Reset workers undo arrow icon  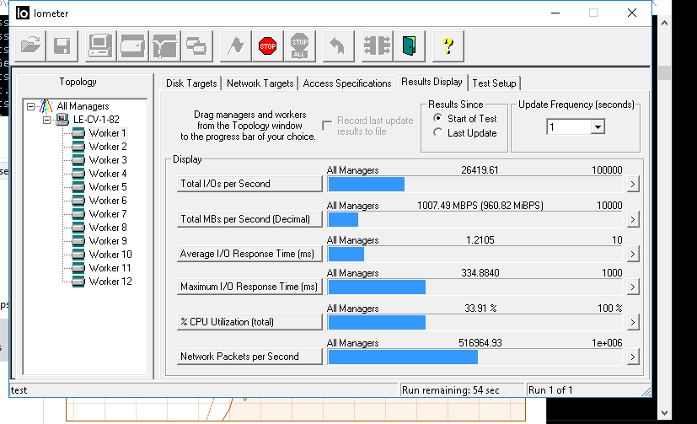click(x=338, y=46)
